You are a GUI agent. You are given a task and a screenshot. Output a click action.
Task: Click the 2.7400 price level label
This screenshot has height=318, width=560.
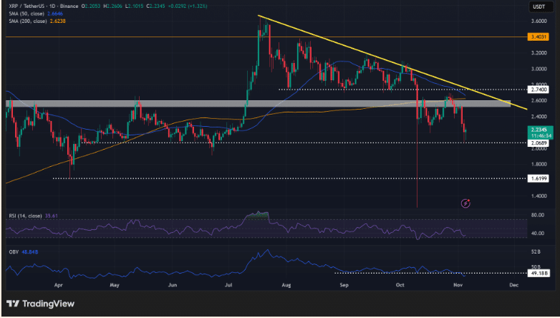538,90
